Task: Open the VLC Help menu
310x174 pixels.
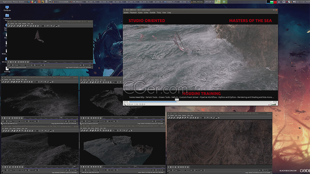Action: click(169, 13)
